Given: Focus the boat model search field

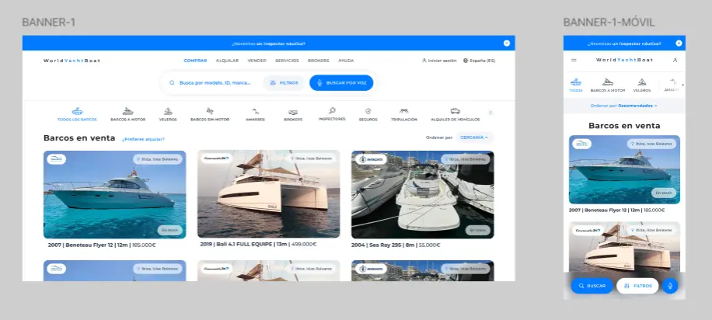Looking at the screenshot, I should point(215,82).
